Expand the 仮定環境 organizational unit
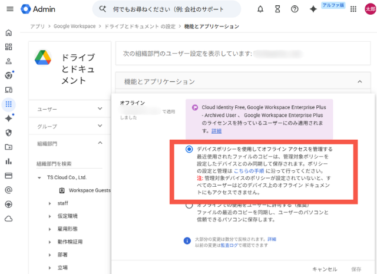Image resolution: width=377 pixels, height=274 pixels. 49,216
